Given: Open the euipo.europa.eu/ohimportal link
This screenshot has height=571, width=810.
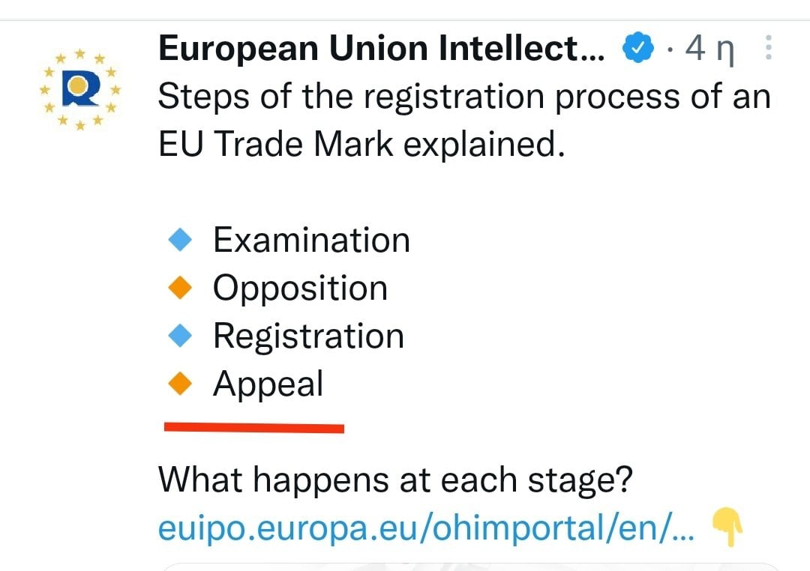Looking at the screenshot, I should coord(426,528).
